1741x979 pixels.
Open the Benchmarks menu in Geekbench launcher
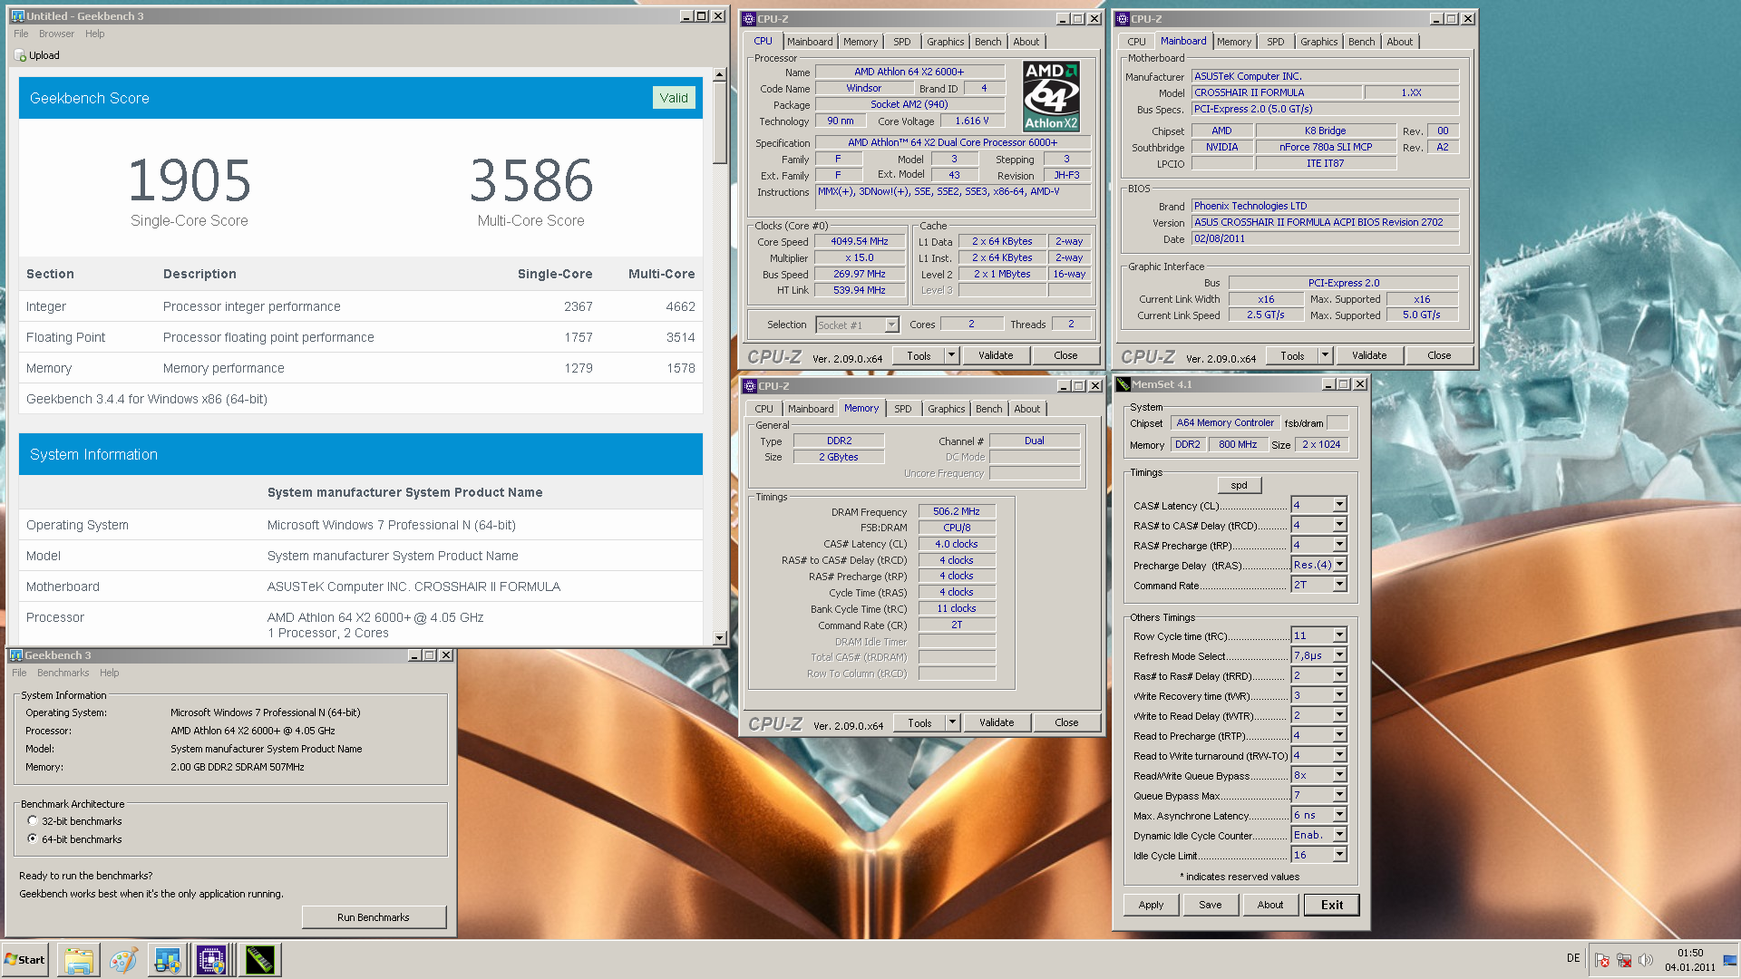point(63,673)
